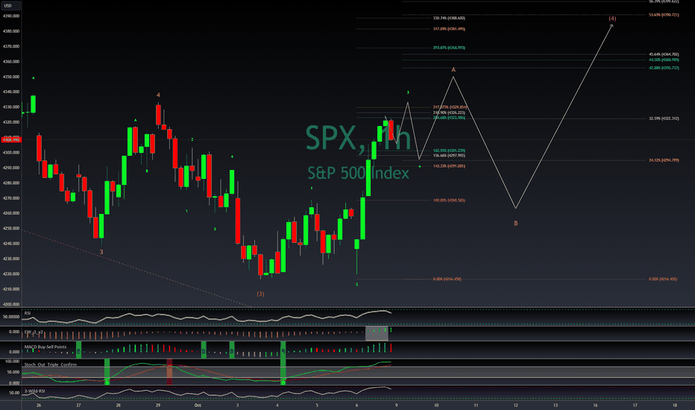Screen dimensions: 695x410
Task: Click date 10 on the time axis
Action: [436, 405]
